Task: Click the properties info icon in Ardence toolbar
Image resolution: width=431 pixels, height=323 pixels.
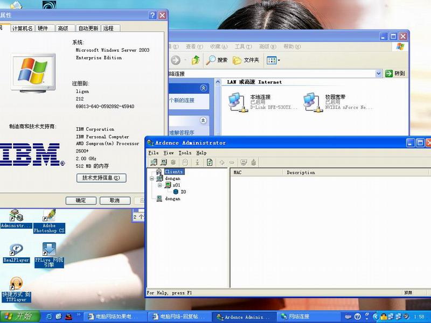Action: pyautogui.click(x=198, y=162)
